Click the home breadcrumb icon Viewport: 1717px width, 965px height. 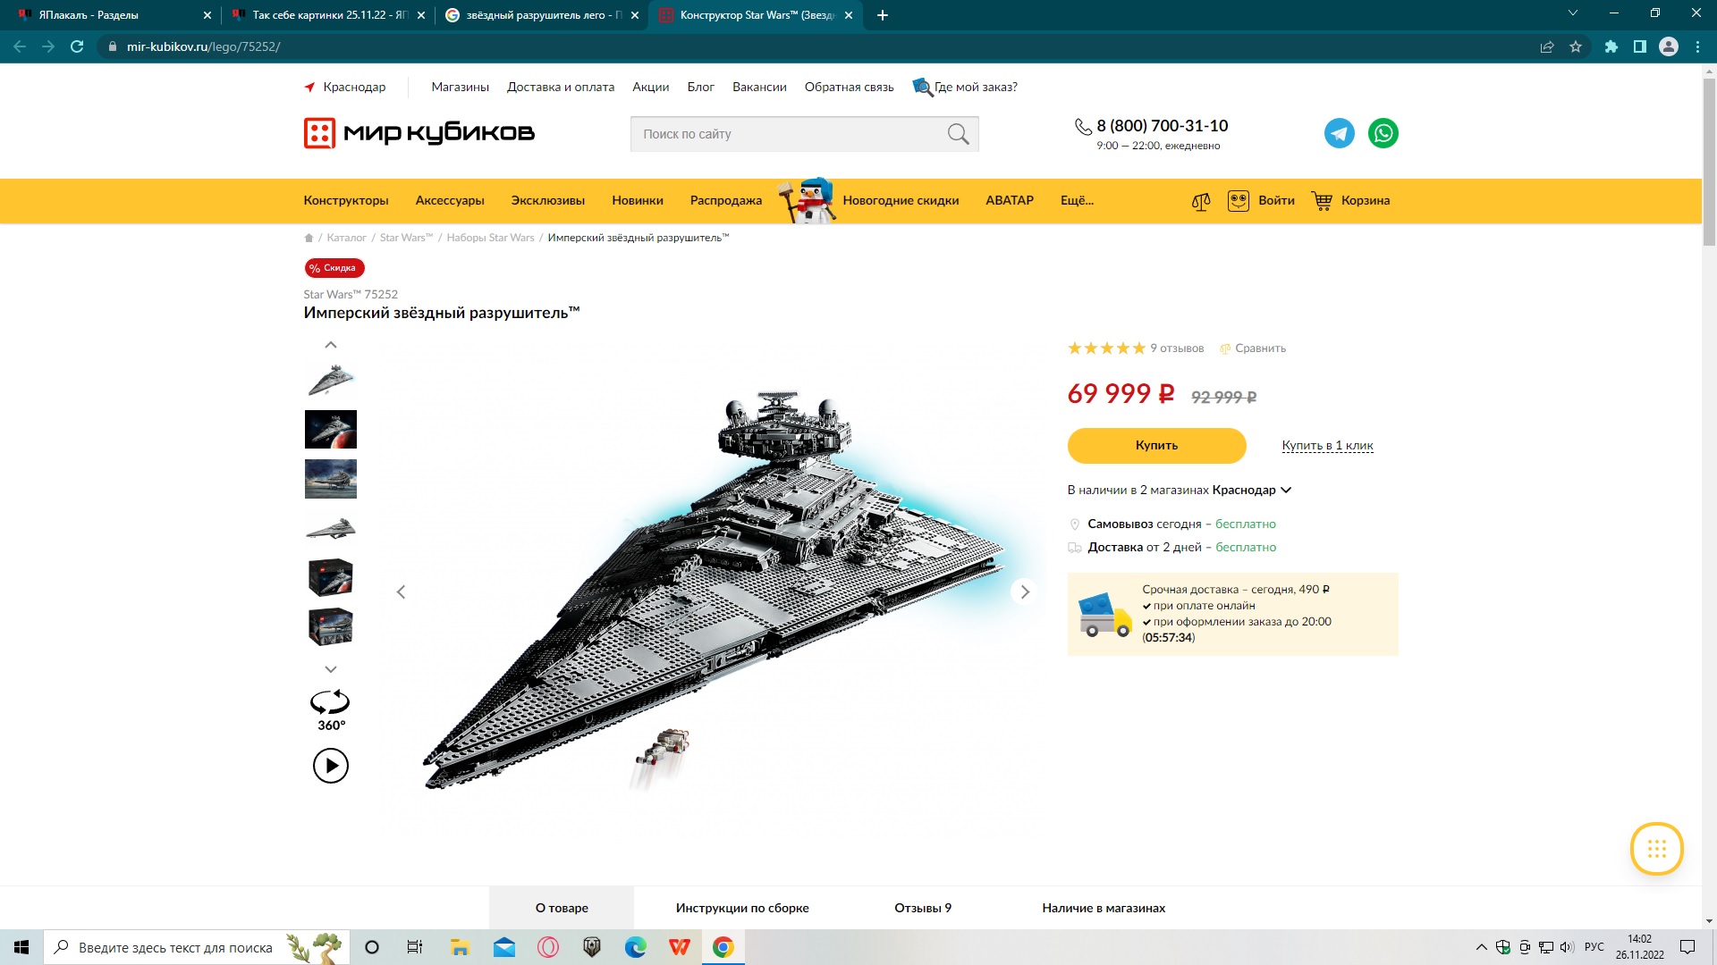click(x=309, y=238)
